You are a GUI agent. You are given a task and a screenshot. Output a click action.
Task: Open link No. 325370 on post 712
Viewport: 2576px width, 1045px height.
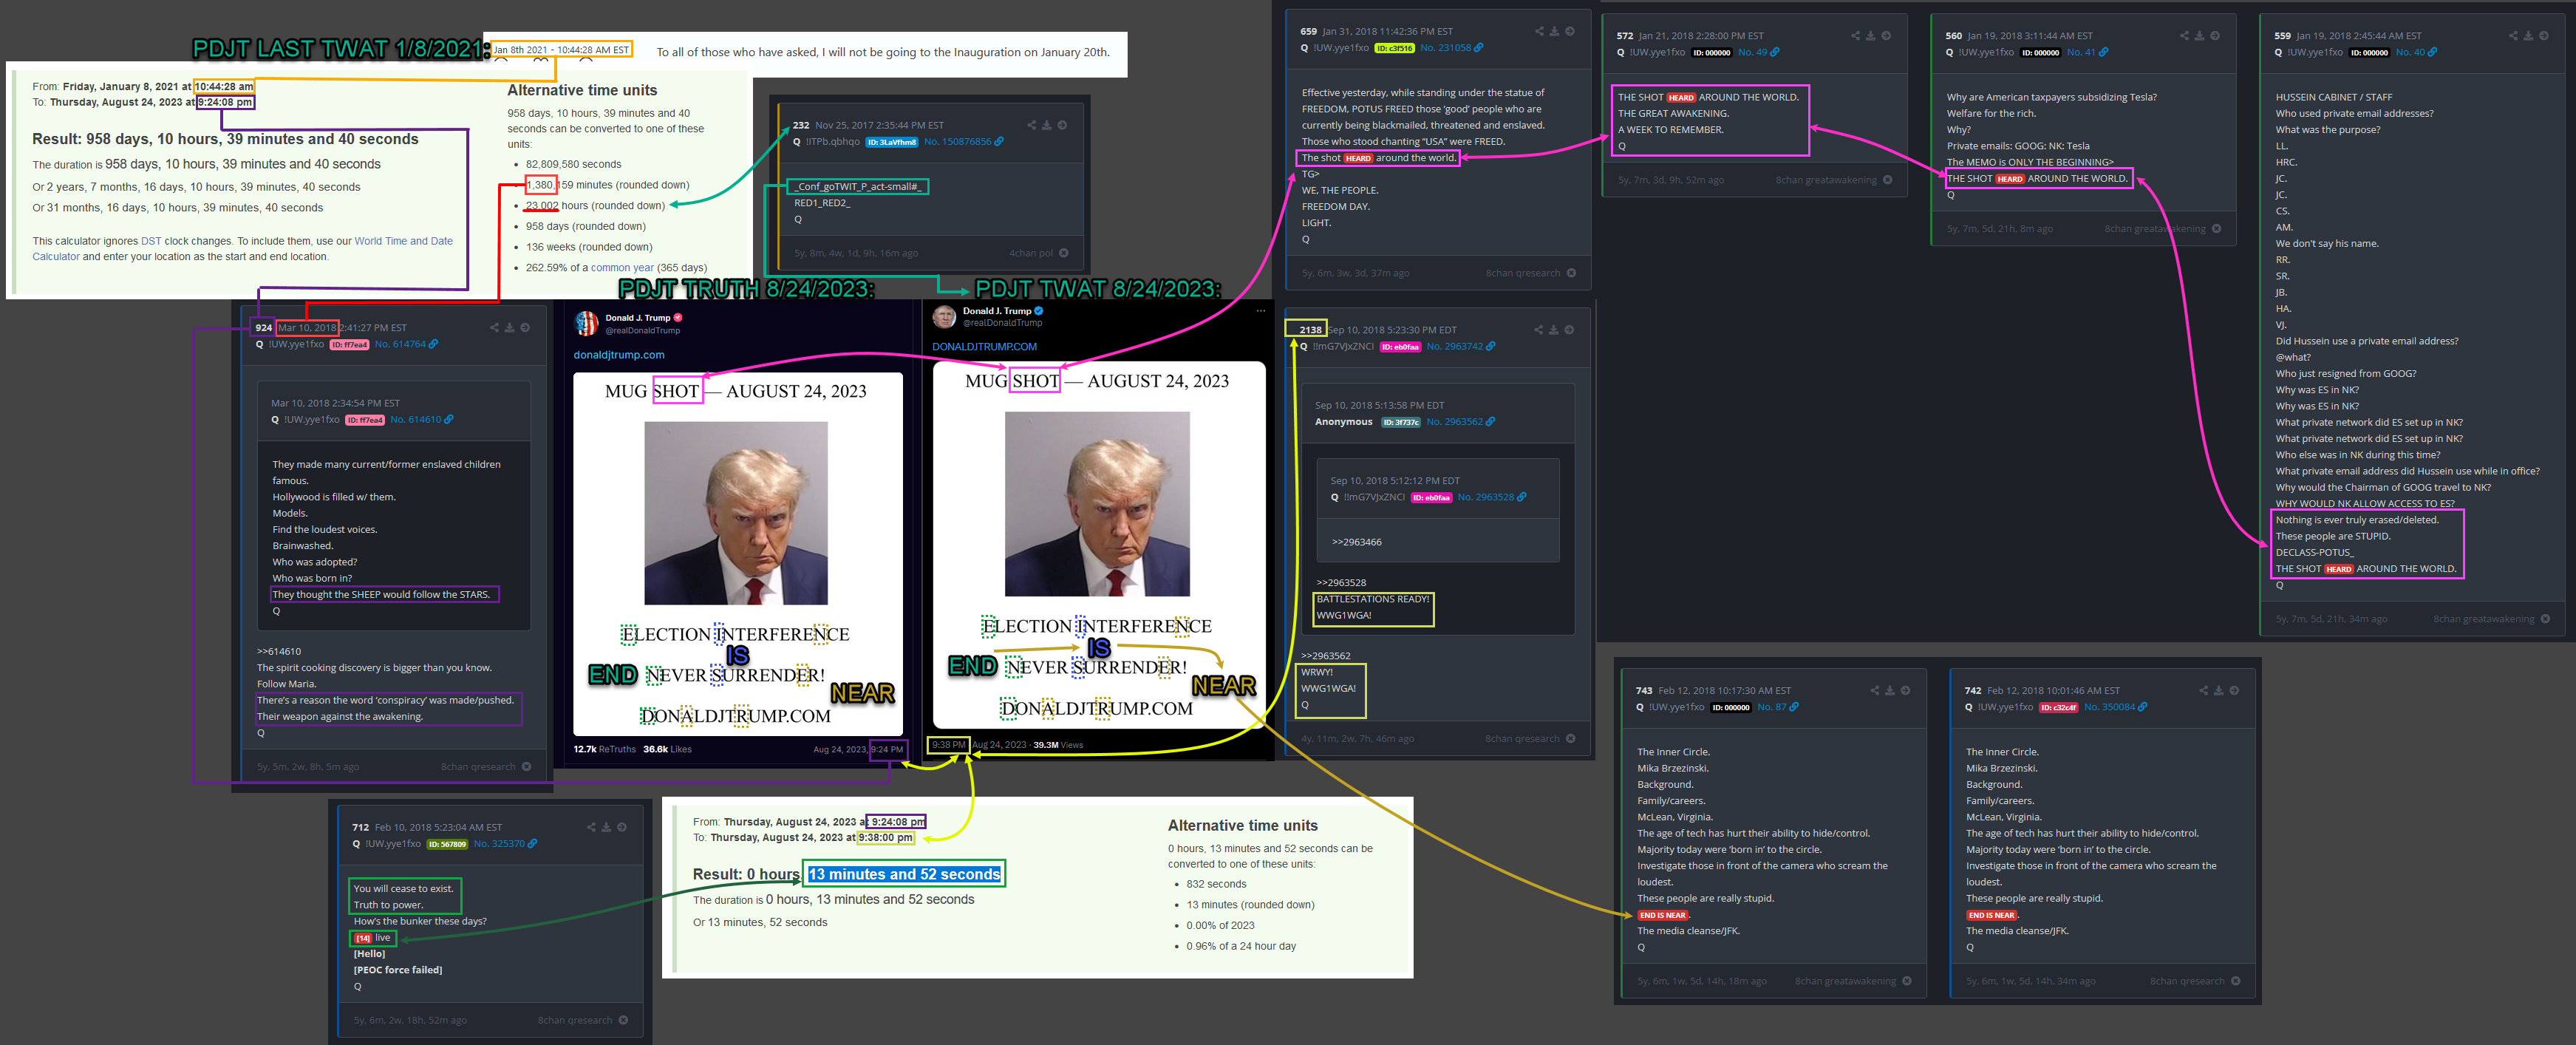pos(506,844)
